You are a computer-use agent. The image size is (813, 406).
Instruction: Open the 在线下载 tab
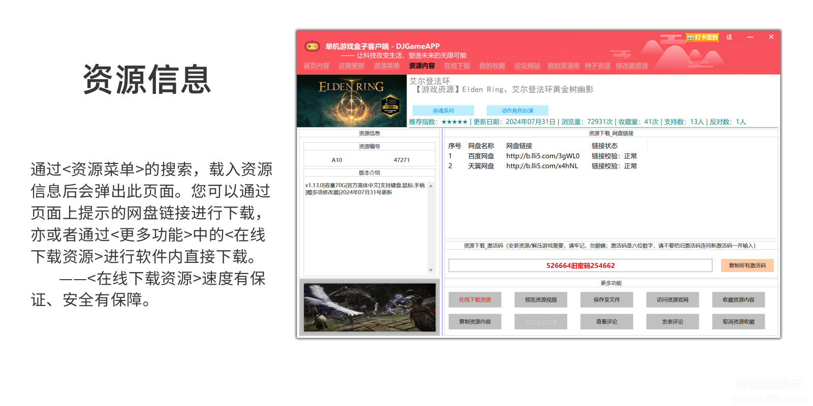[x=457, y=66]
